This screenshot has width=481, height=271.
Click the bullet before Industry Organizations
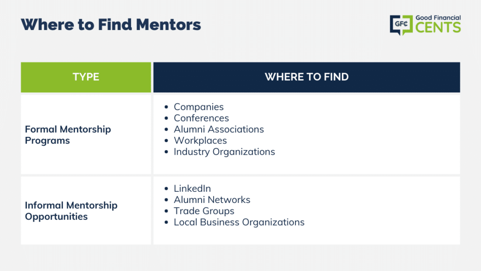coord(166,152)
